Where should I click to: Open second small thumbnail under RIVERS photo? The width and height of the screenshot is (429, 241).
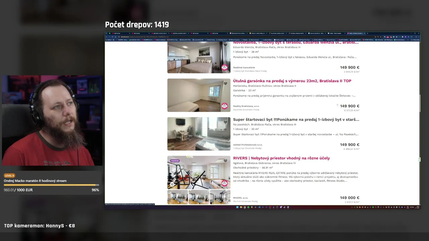(199, 197)
